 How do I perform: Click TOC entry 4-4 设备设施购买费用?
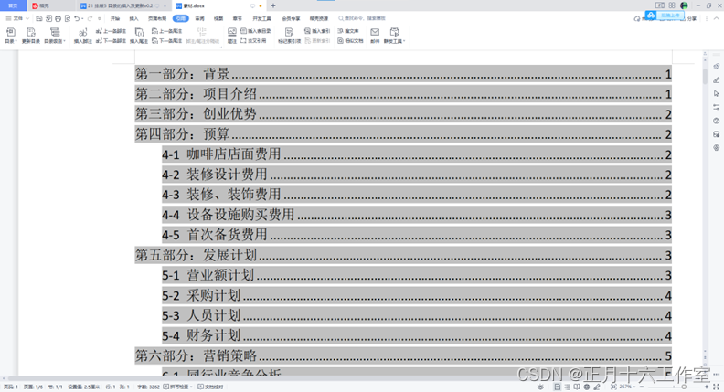[416, 215]
